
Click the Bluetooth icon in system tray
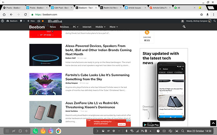click(126, 131)
